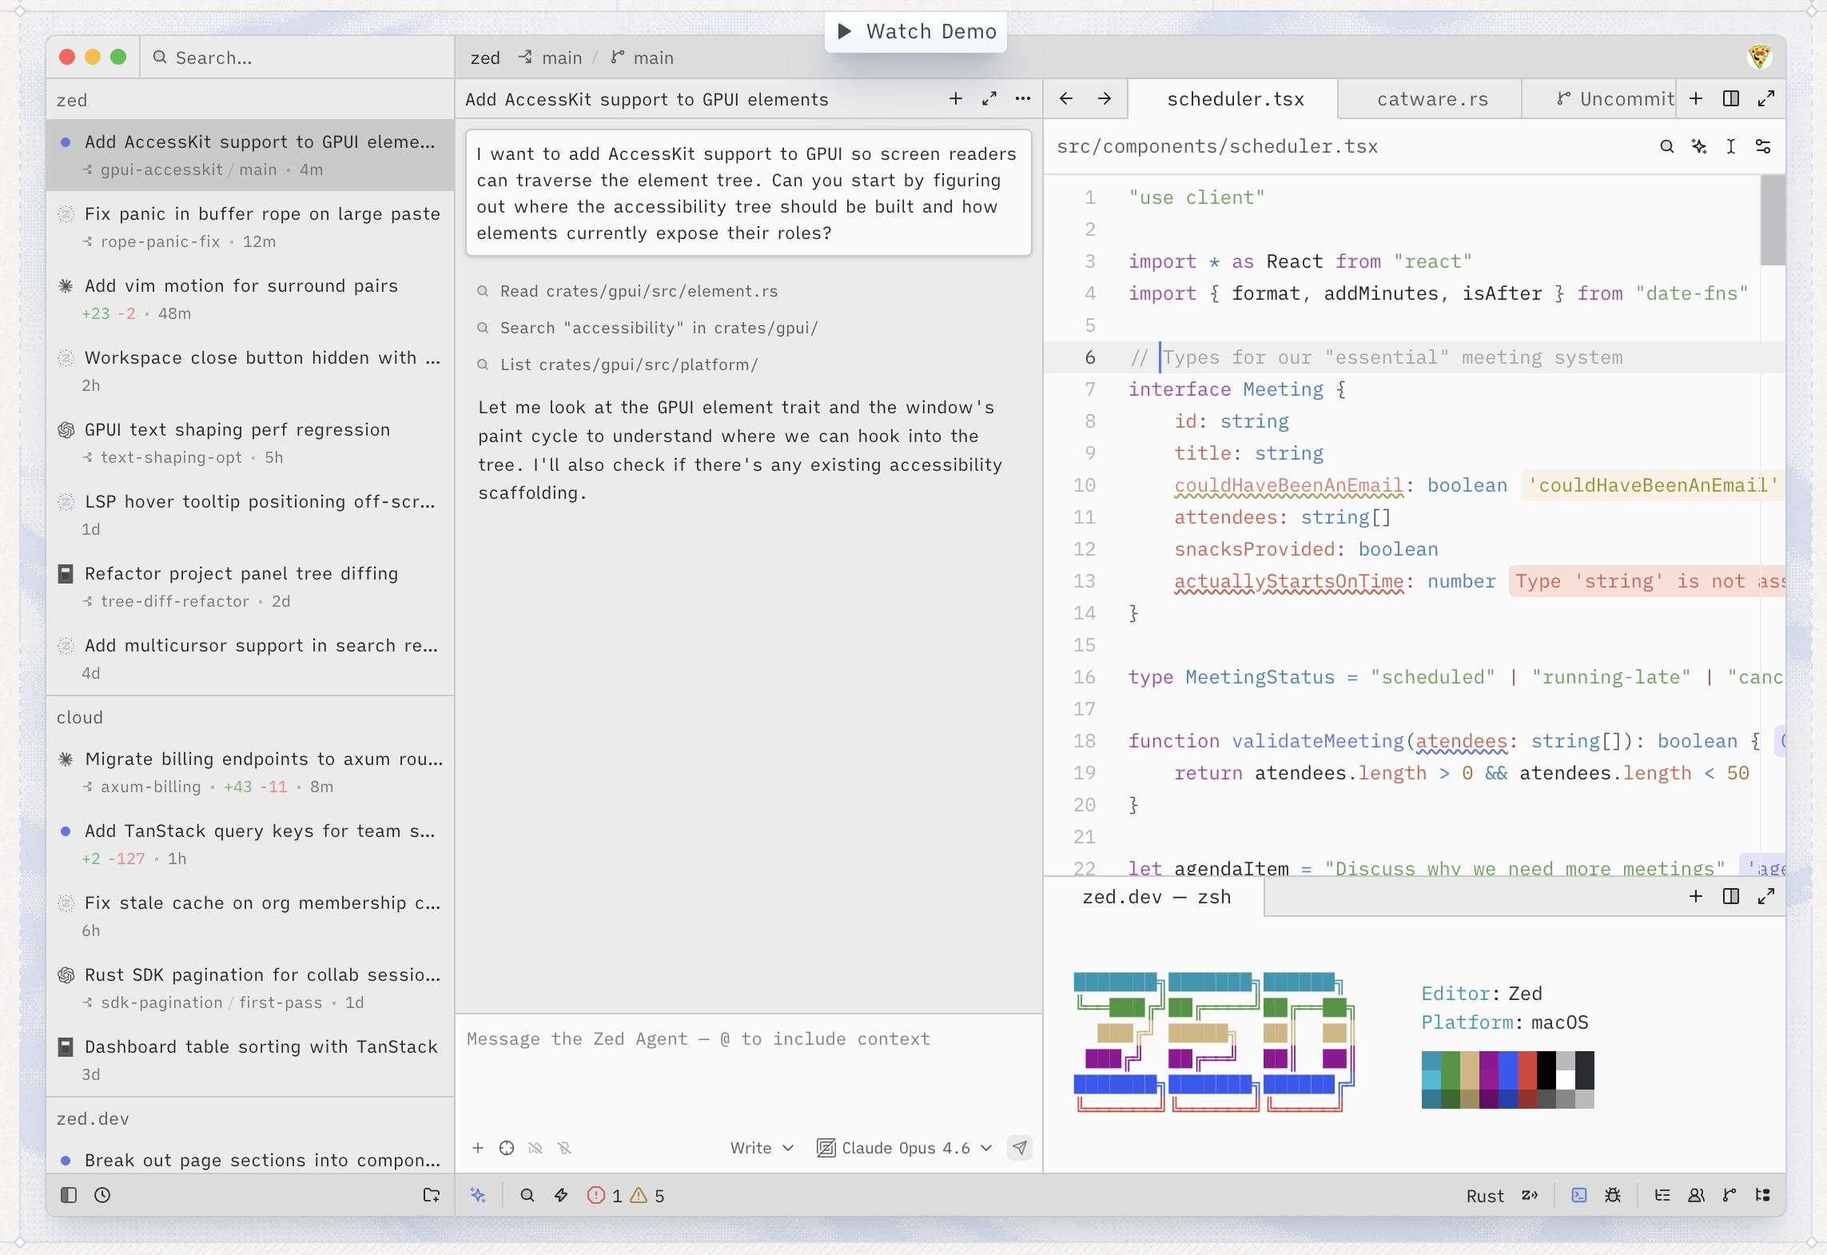Open thread 'Fix panic in buffer rope on large paste'

point(250,227)
